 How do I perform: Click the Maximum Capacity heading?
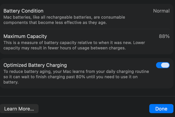pos(25,36)
